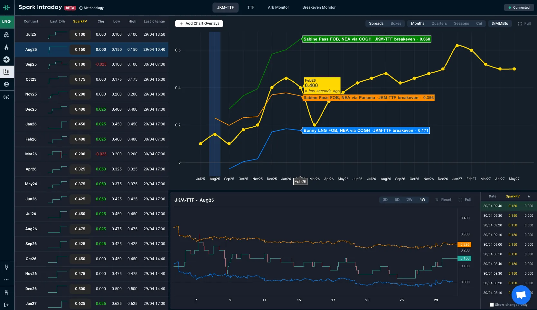Click the Connected status indicator
The image size is (537, 310).
click(519, 7)
